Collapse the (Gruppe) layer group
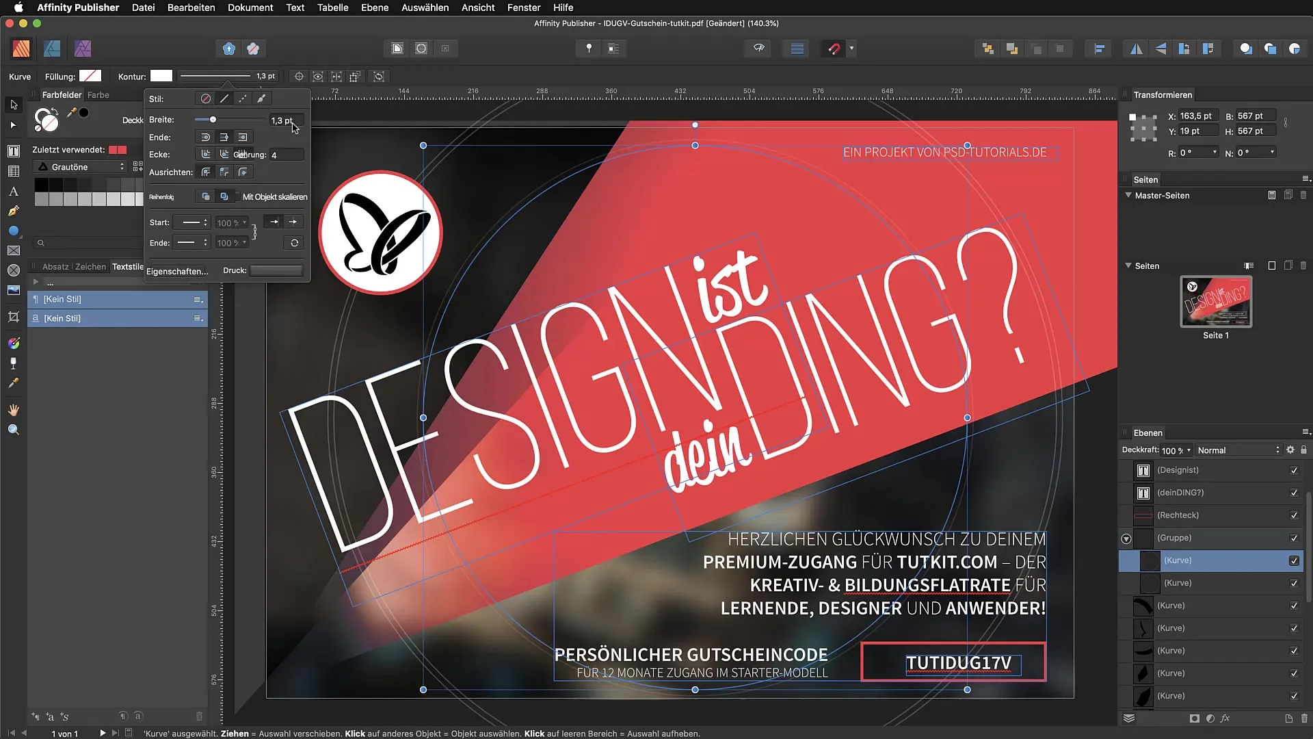Viewport: 1313px width, 739px height. (1126, 539)
